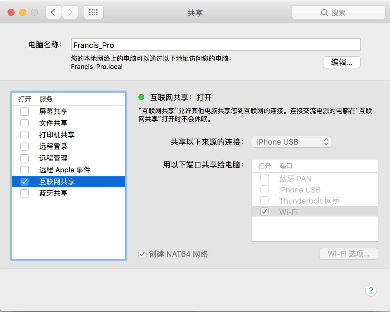Toggle Wi-Fi port checkbox
390x312 pixels.
tap(264, 212)
